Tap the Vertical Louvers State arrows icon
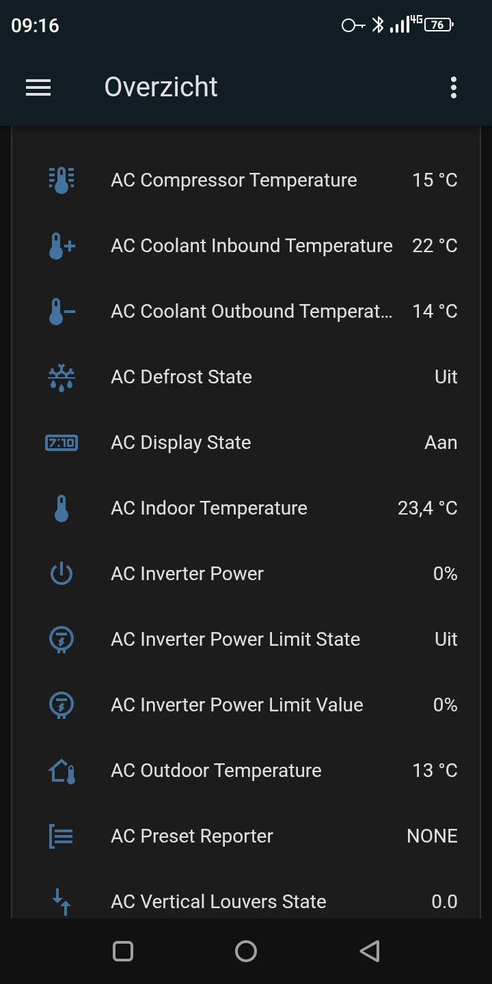Viewport: 492px width, 984px height. point(61,901)
